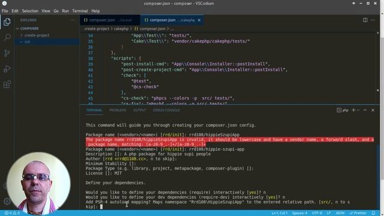Click cakephp breadcrumb segment
The image size is (384, 216).
(121, 29)
